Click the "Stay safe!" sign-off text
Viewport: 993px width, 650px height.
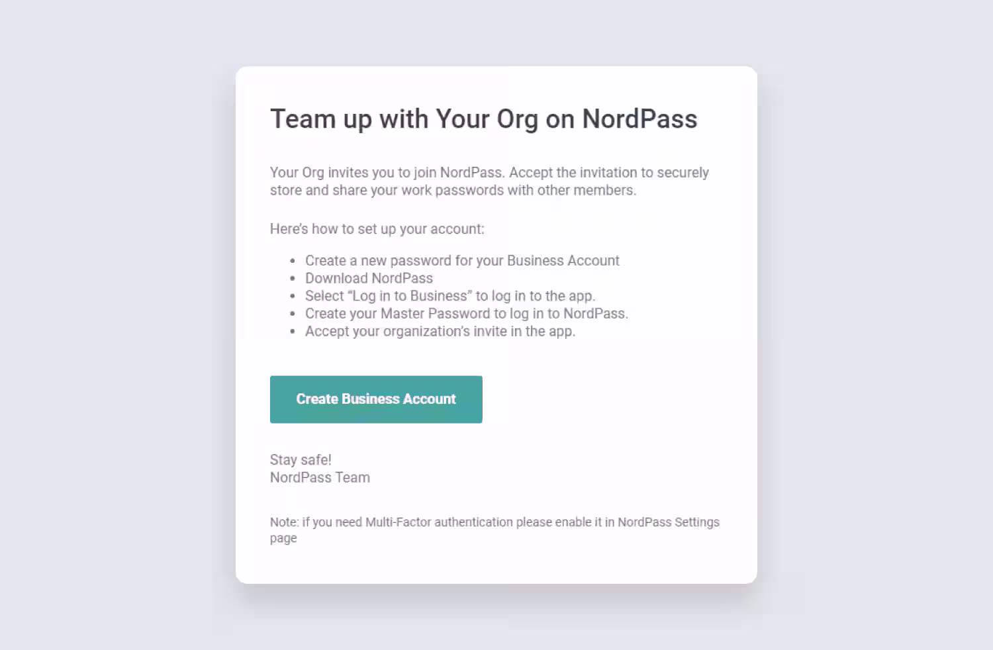coord(301,460)
